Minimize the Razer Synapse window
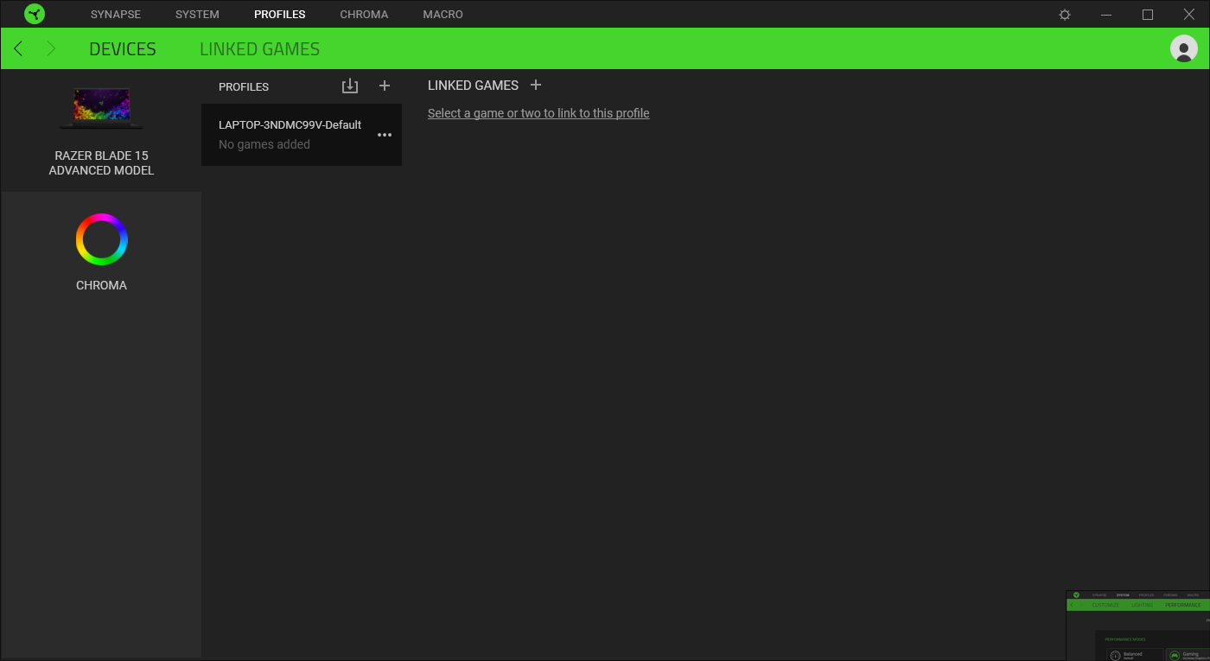Image resolution: width=1210 pixels, height=661 pixels. (x=1106, y=15)
